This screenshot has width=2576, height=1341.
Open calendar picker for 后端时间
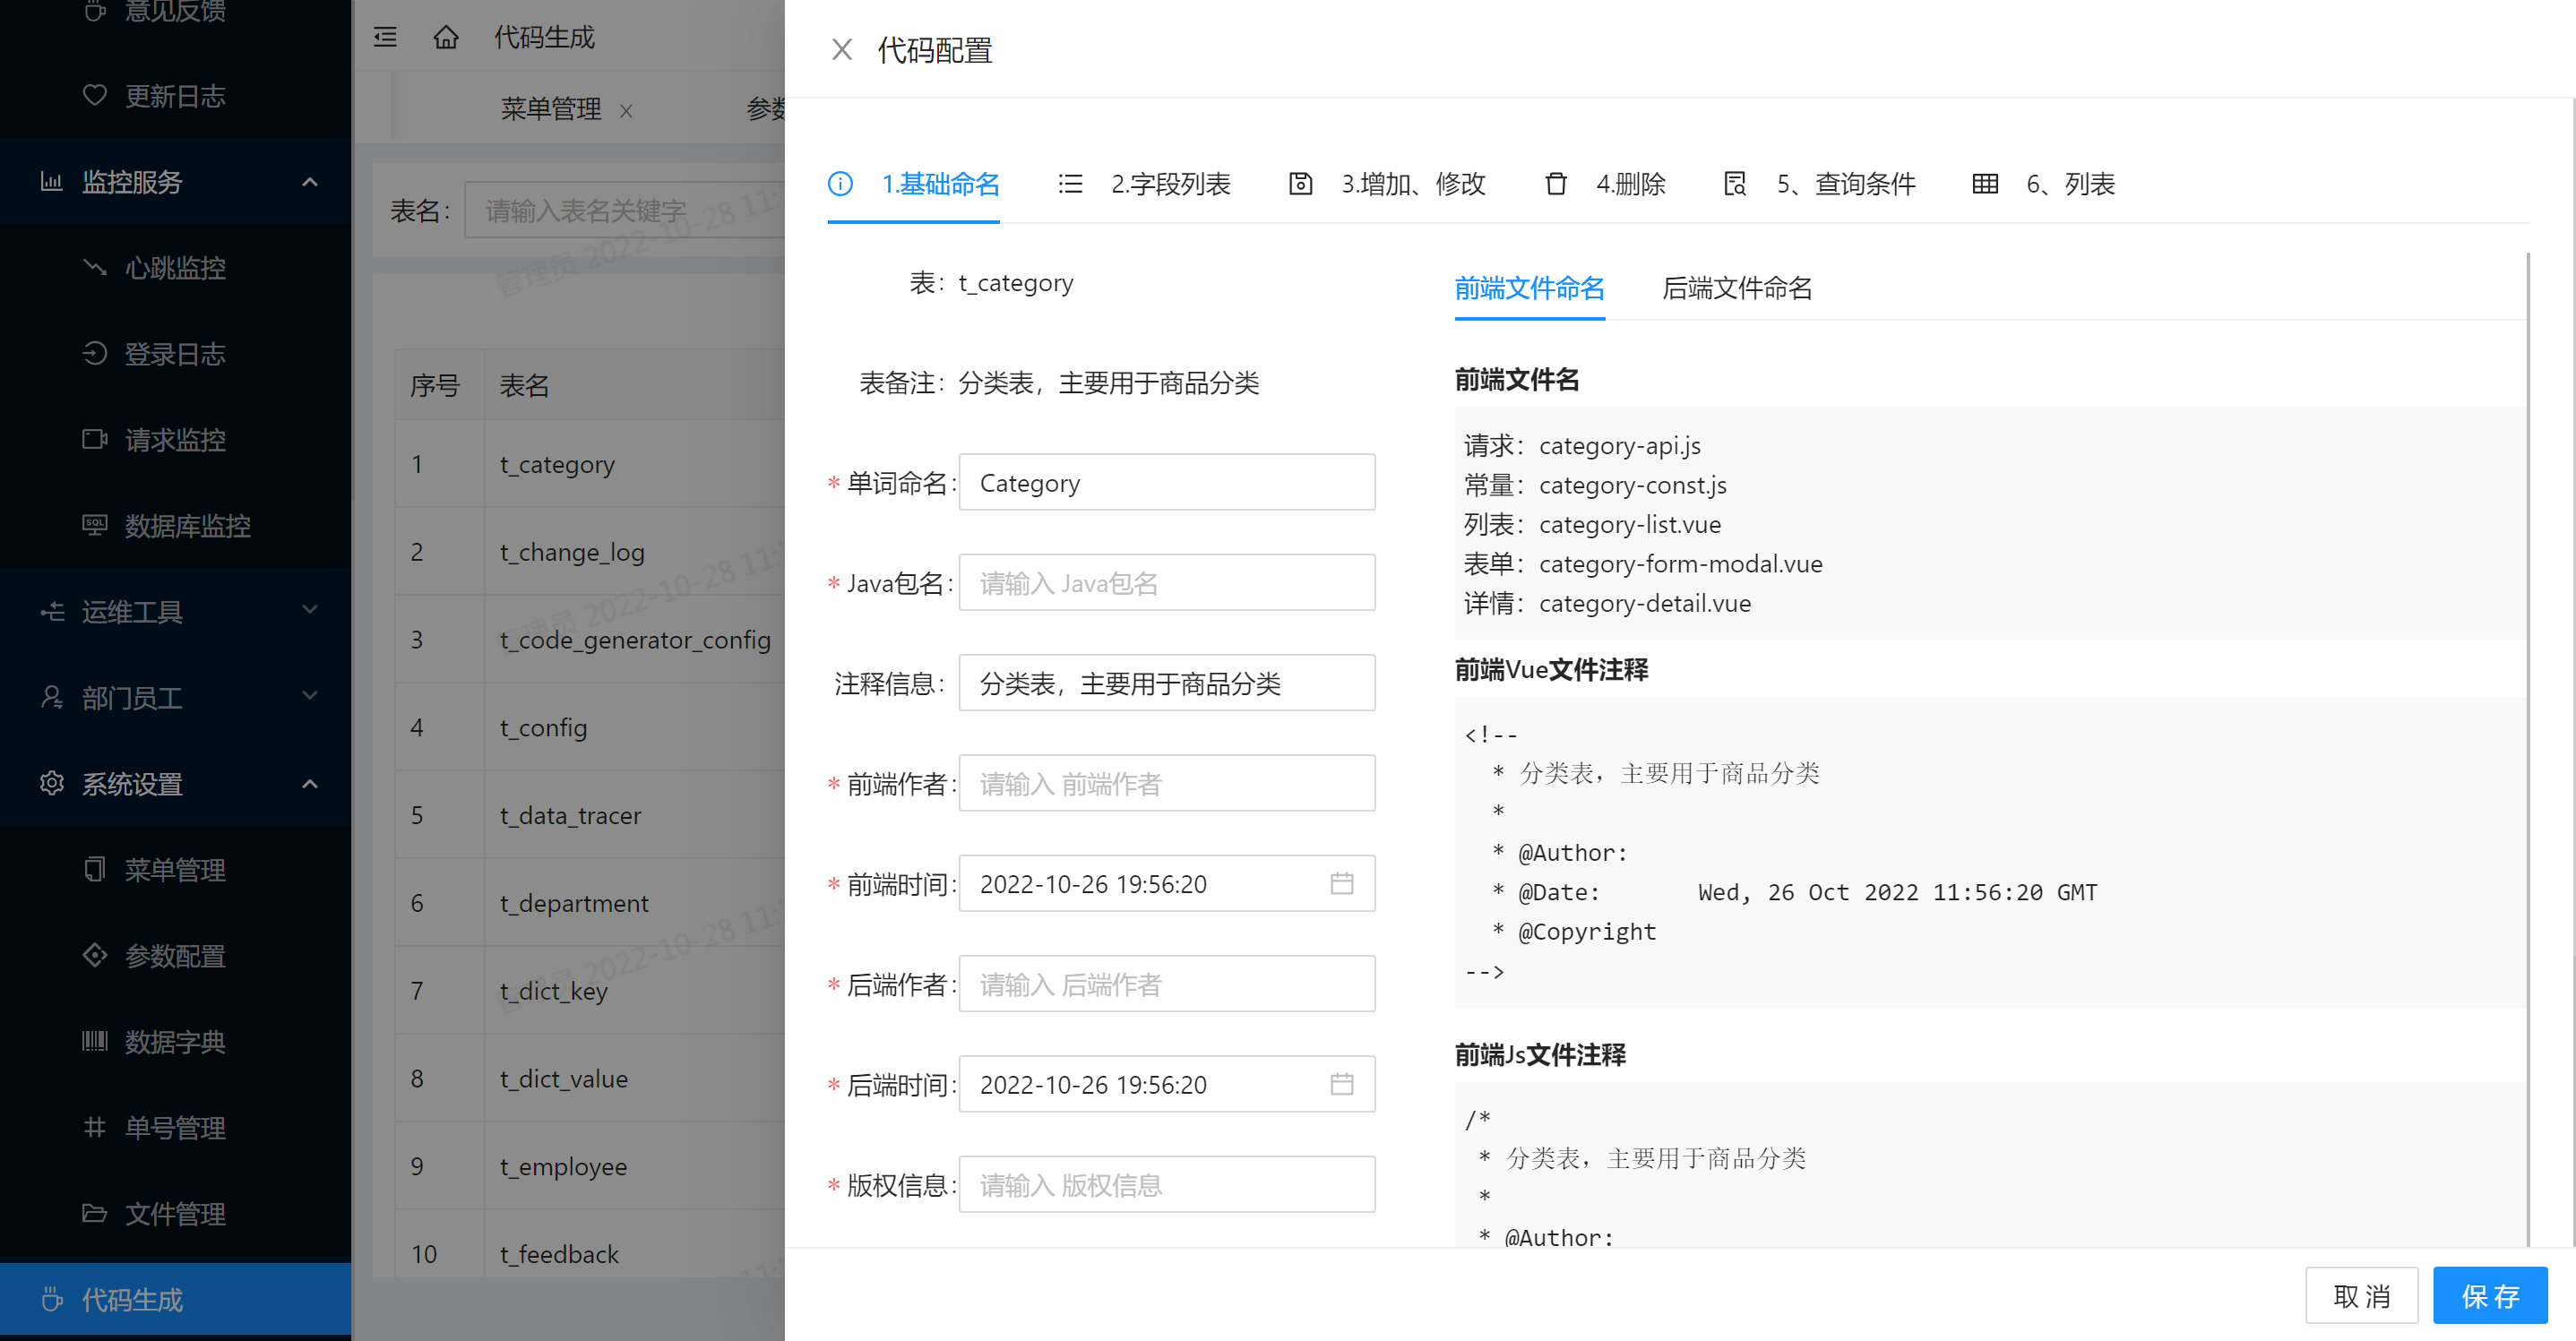[x=1341, y=1084]
